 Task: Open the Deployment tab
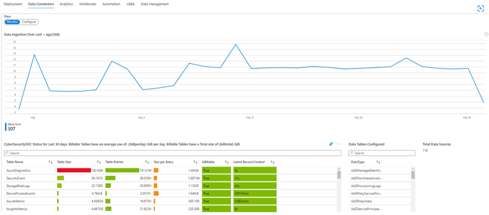(x=13, y=4)
